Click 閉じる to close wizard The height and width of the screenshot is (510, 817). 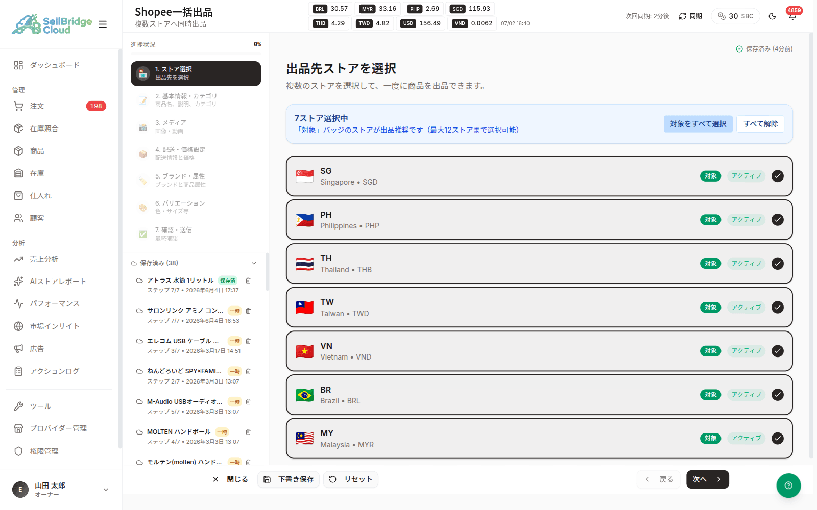tap(230, 479)
